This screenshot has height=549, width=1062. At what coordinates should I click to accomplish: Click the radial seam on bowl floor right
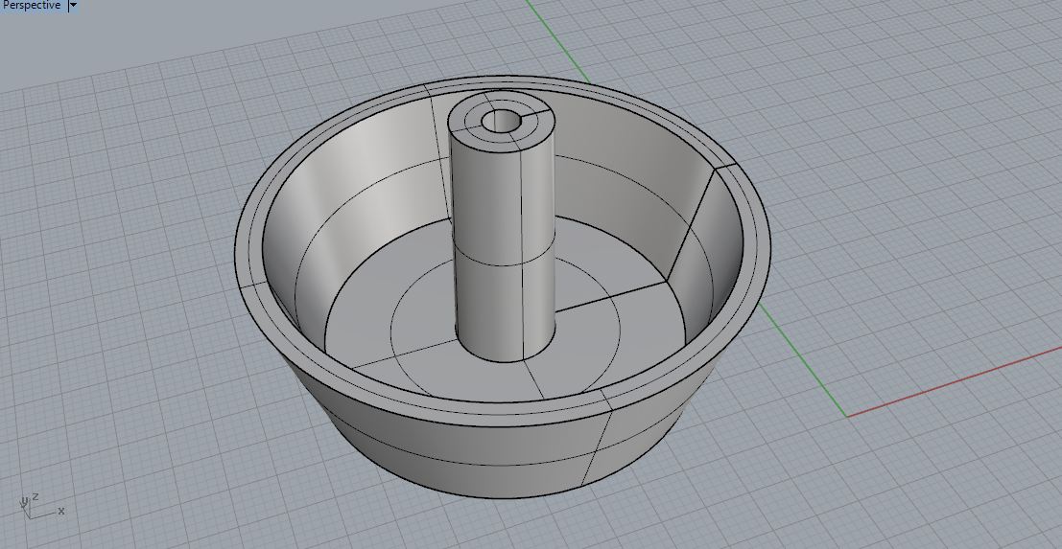point(612,297)
